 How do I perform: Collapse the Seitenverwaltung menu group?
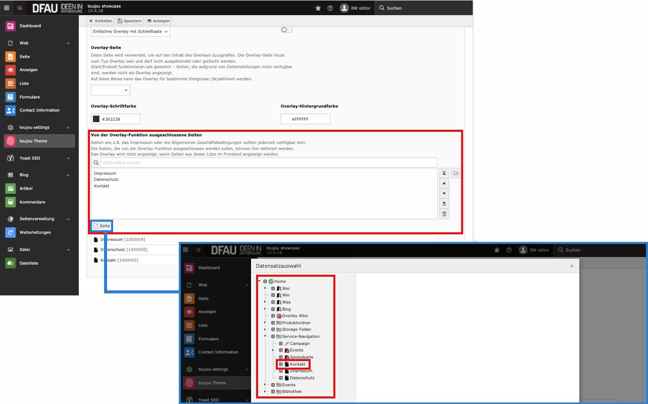click(68, 219)
